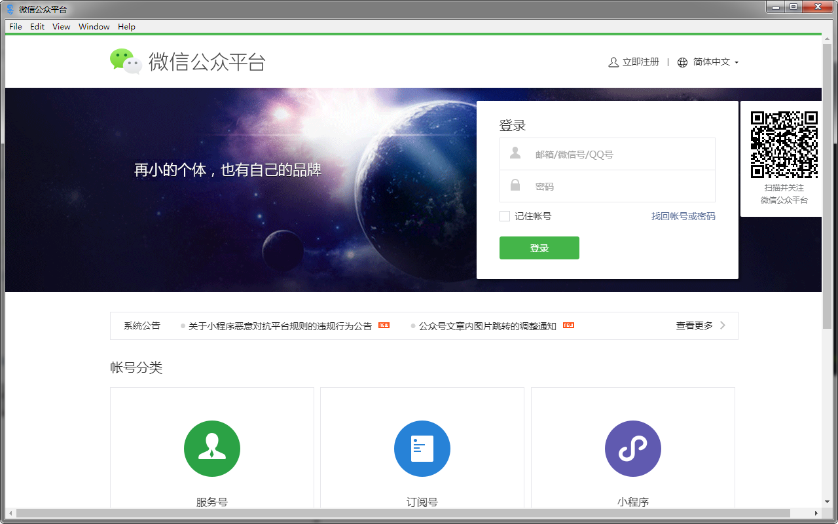
Task: Click the dropdown arrow next to 简体中文
Action: pos(738,62)
